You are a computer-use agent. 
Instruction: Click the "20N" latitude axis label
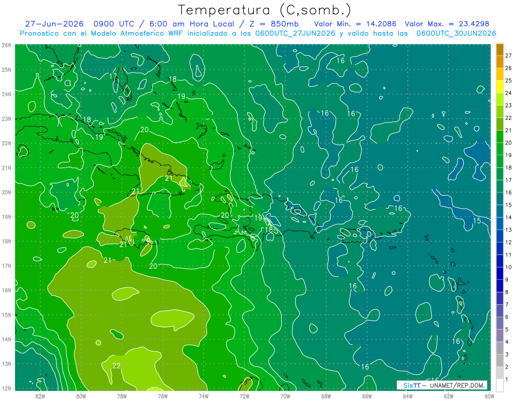pos(6,192)
